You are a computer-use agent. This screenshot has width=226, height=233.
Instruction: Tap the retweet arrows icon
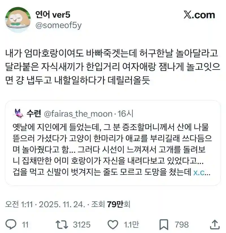(62, 224)
